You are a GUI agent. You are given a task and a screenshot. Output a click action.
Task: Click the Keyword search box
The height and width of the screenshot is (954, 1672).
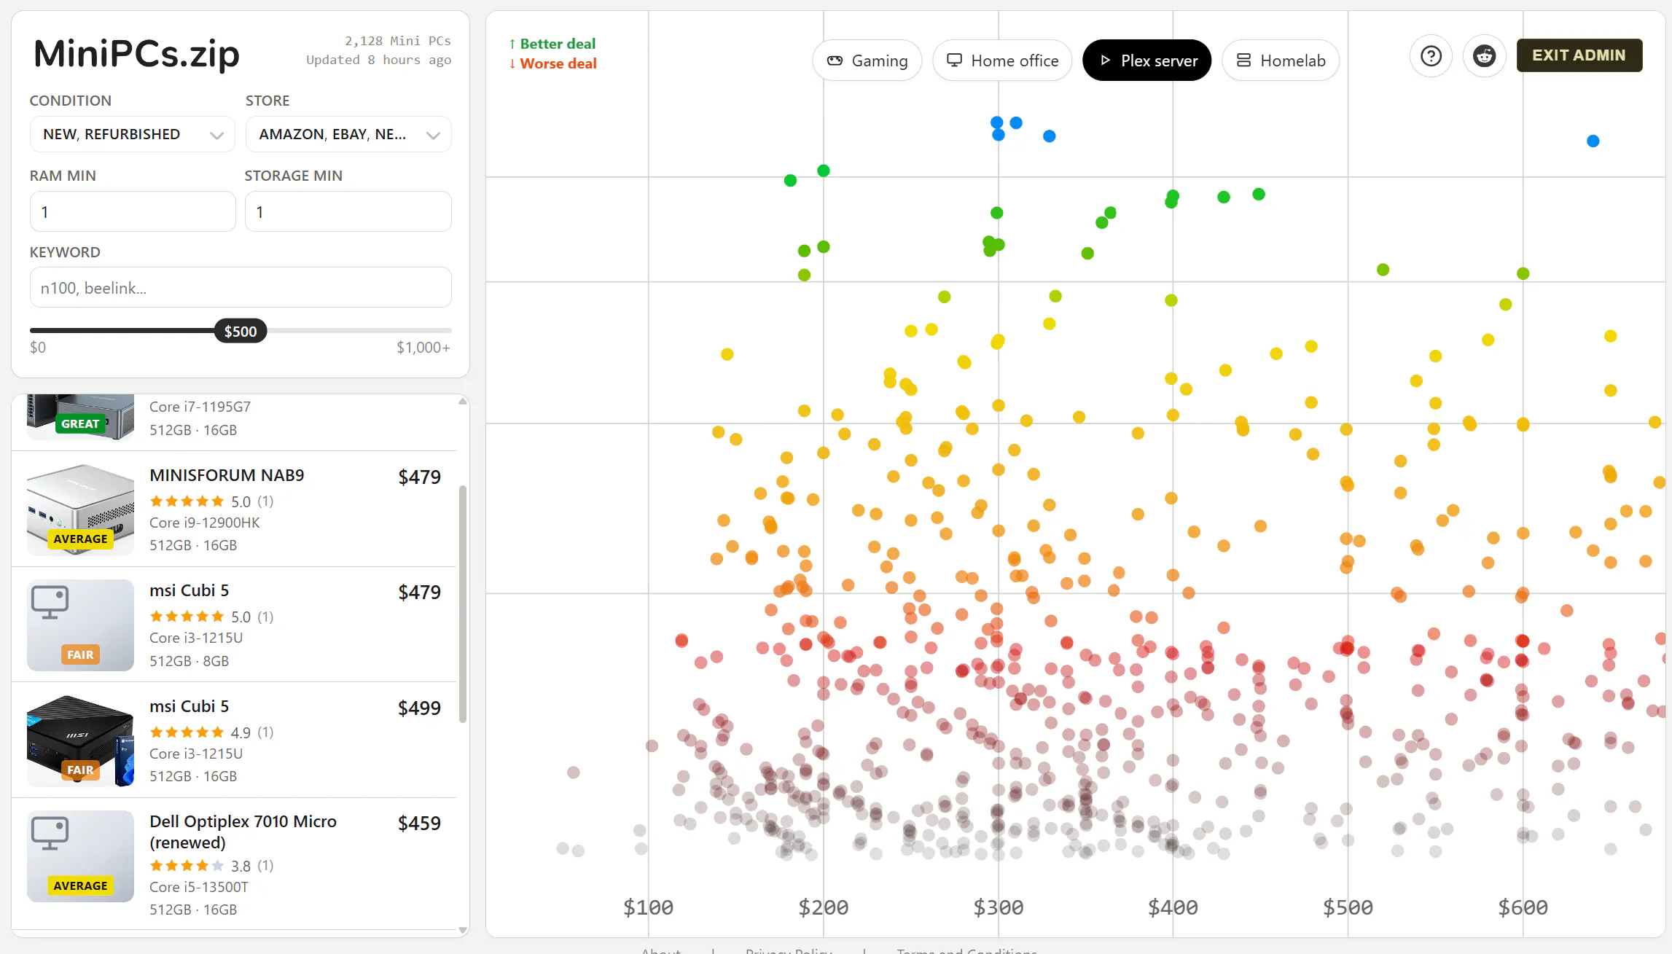(x=241, y=287)
